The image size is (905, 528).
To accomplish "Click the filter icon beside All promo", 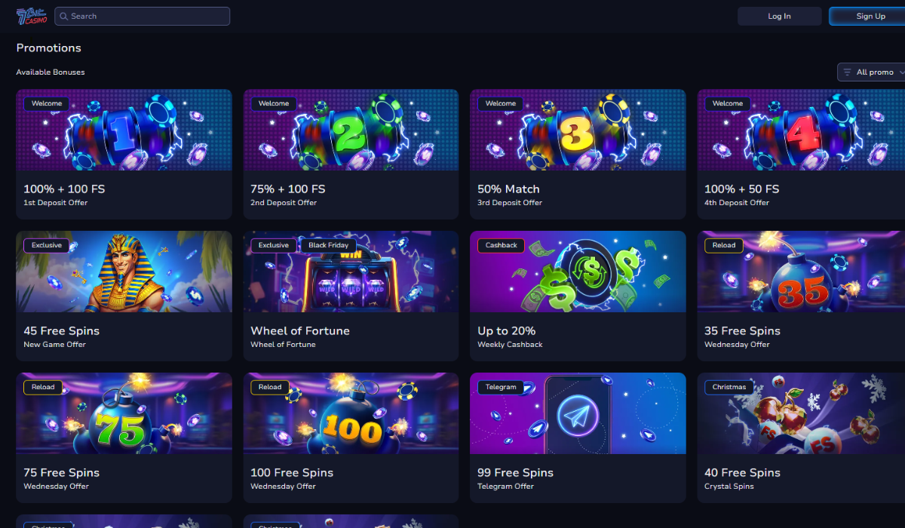I will tap(847, 72).
